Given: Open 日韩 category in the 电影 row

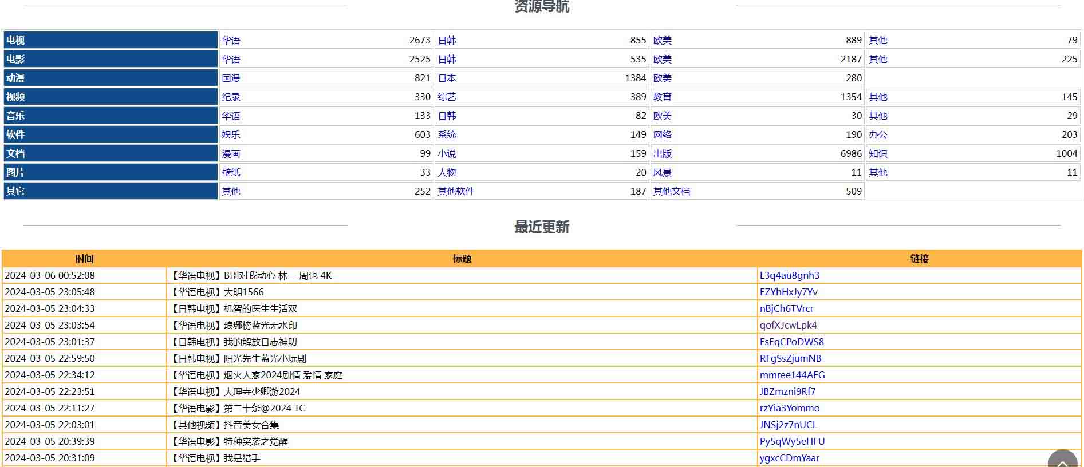Looking at the screenshot, I should click(447, 59).
